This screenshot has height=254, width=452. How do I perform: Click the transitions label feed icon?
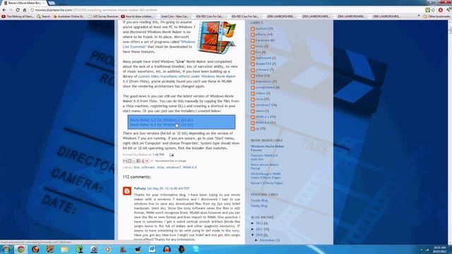[x=253, y=82]
